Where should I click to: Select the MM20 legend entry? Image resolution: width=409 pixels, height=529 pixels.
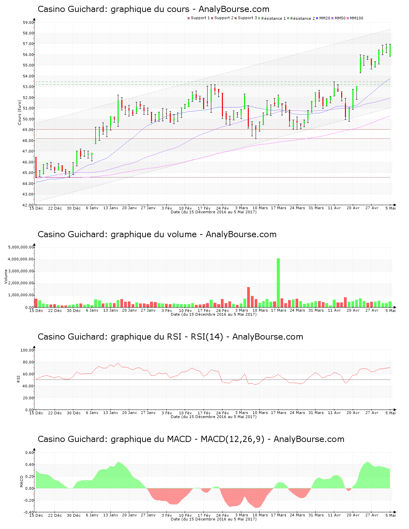click(x=323, y=18)
